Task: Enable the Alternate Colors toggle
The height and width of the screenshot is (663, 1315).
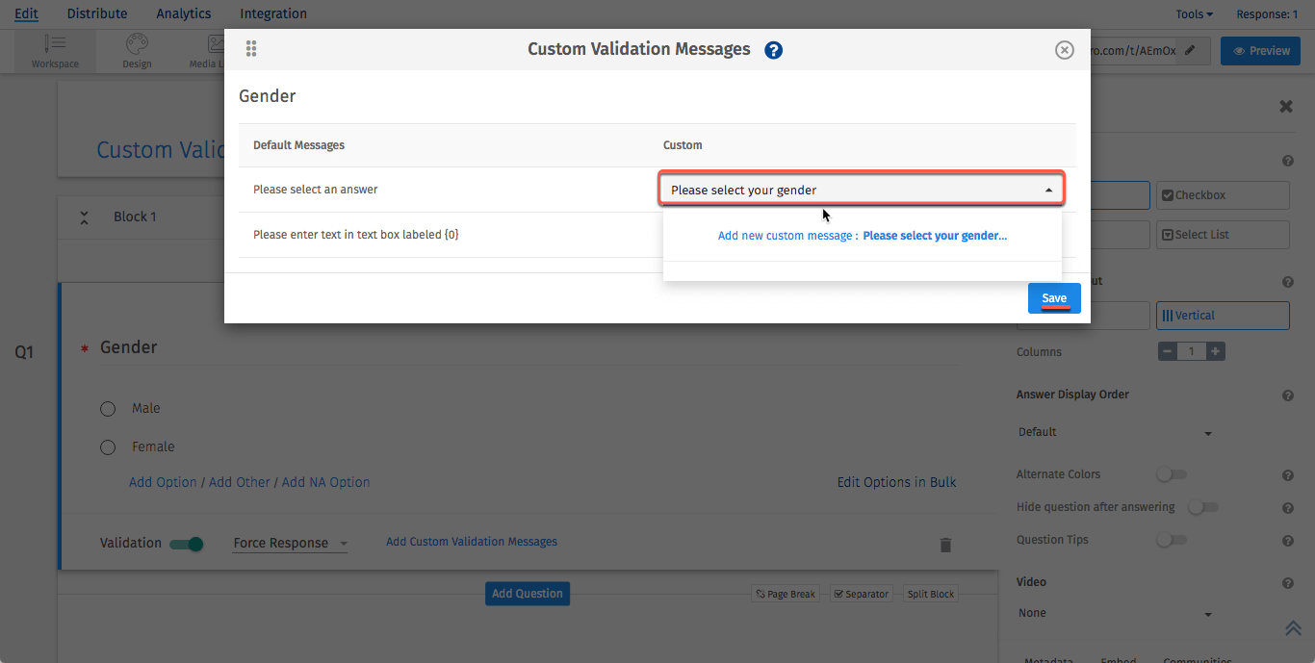Action: pyautogui.click(x=1171, y=474)
